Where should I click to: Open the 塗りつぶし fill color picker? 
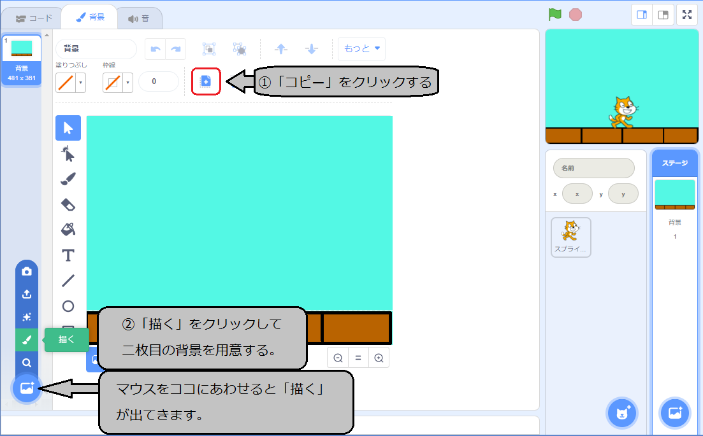tap(71, 82)
